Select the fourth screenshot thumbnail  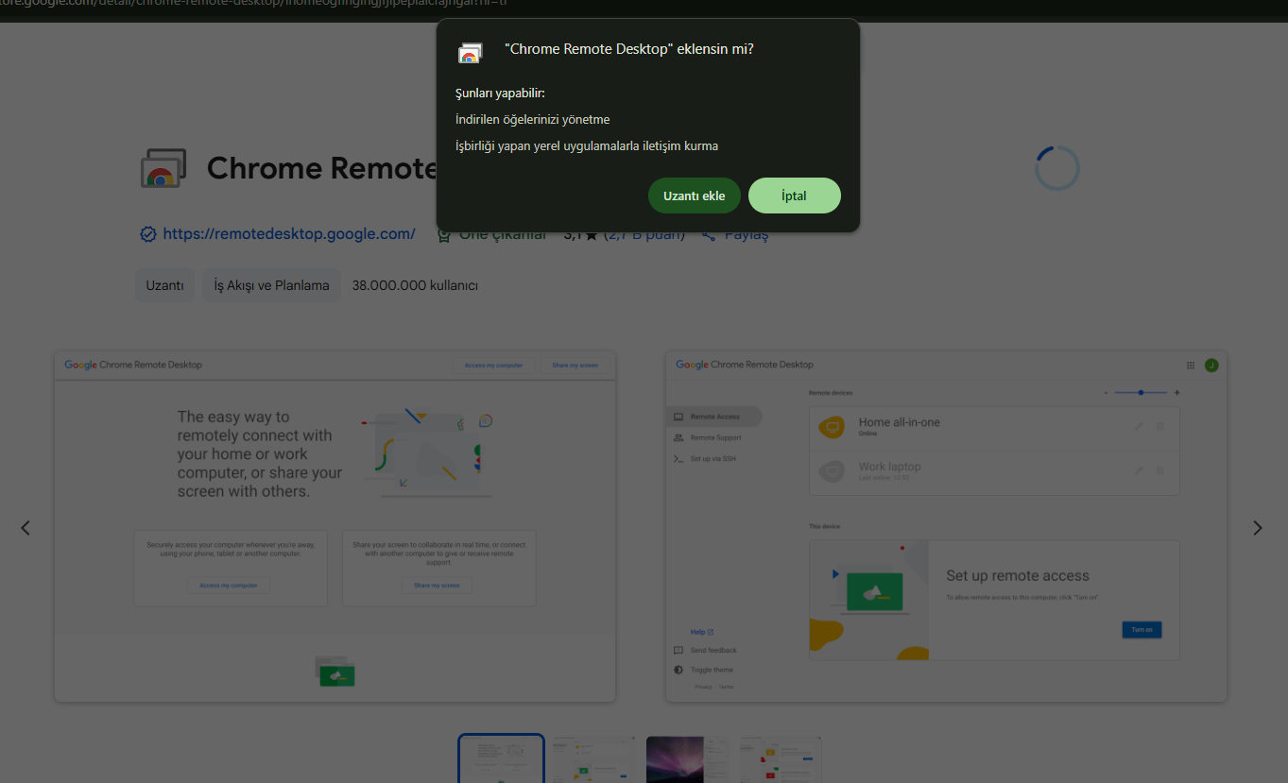pos(781,759)
